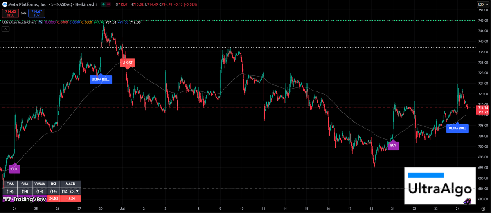Click the RSI header cell
Image resolution: width=491 pixels, height=213 pixels.
tap(54, 184)
